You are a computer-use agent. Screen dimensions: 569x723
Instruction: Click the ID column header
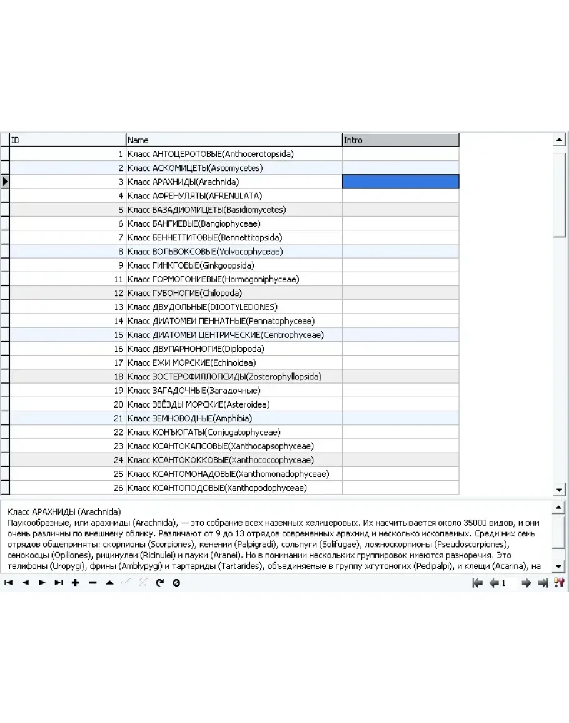pyautogui.click(x=68, y=140)
